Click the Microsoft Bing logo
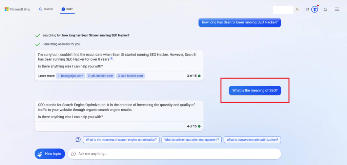Screen dimensions: 347x165 point(17,9)
